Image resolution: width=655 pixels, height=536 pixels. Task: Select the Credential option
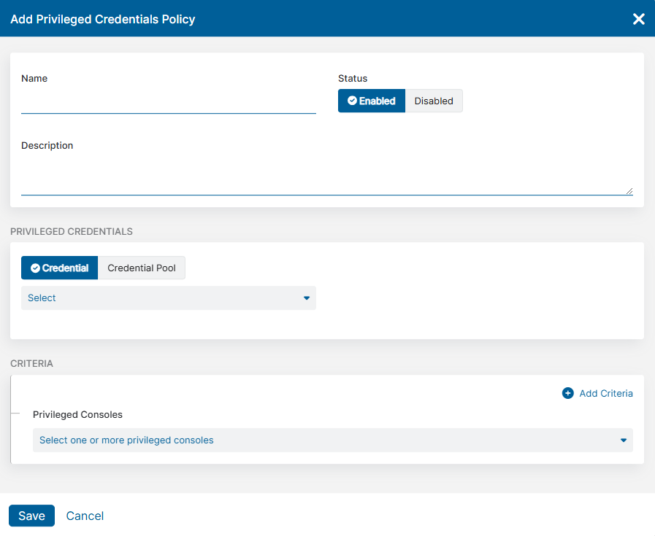59,268
